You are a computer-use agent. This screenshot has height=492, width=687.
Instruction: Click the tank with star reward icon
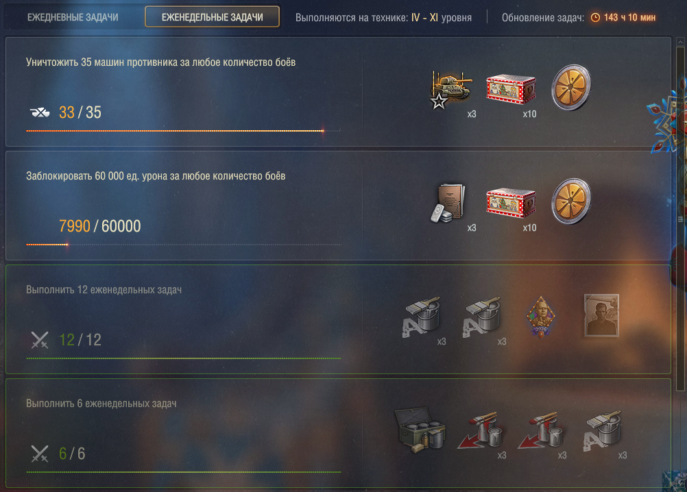tap(451, 89)
